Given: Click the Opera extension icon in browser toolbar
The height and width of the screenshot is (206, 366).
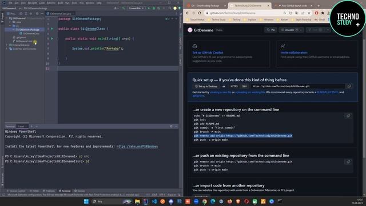Looking at the screenshot, I should coord(316,13).
